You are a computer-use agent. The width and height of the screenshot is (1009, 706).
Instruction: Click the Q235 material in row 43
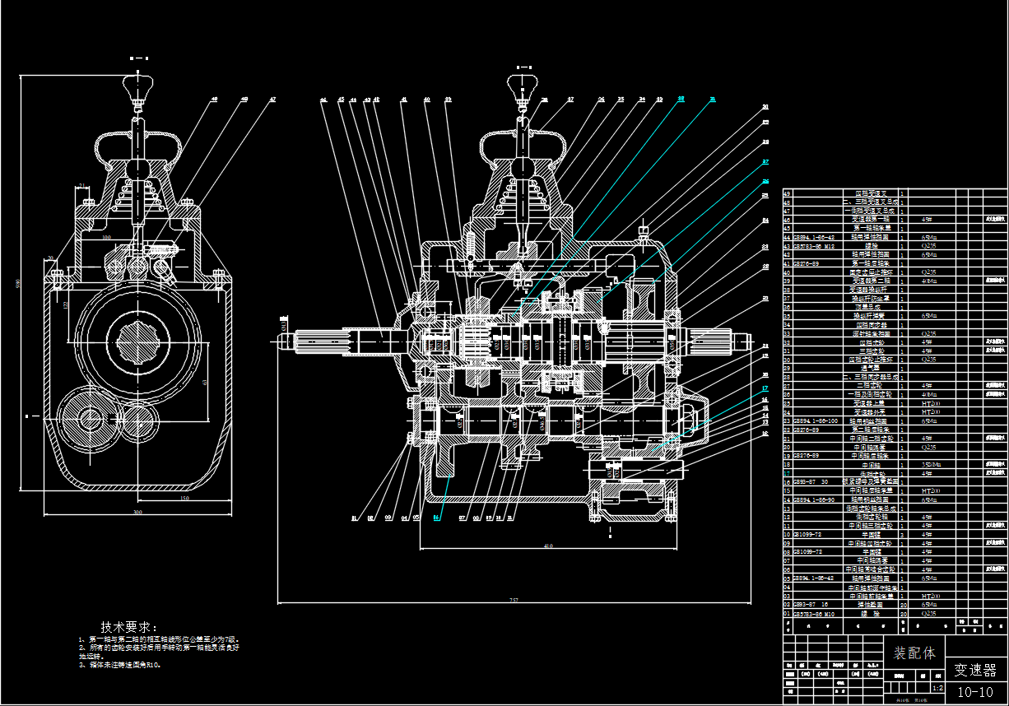click(929, 245)
